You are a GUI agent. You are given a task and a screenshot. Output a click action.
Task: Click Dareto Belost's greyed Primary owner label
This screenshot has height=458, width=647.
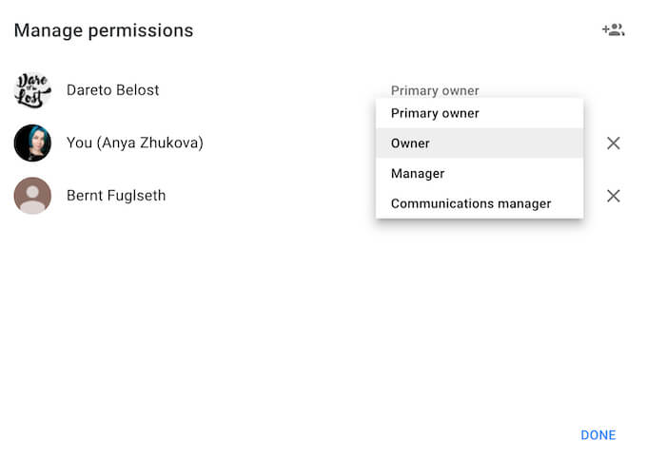click(x=435, y=91)
